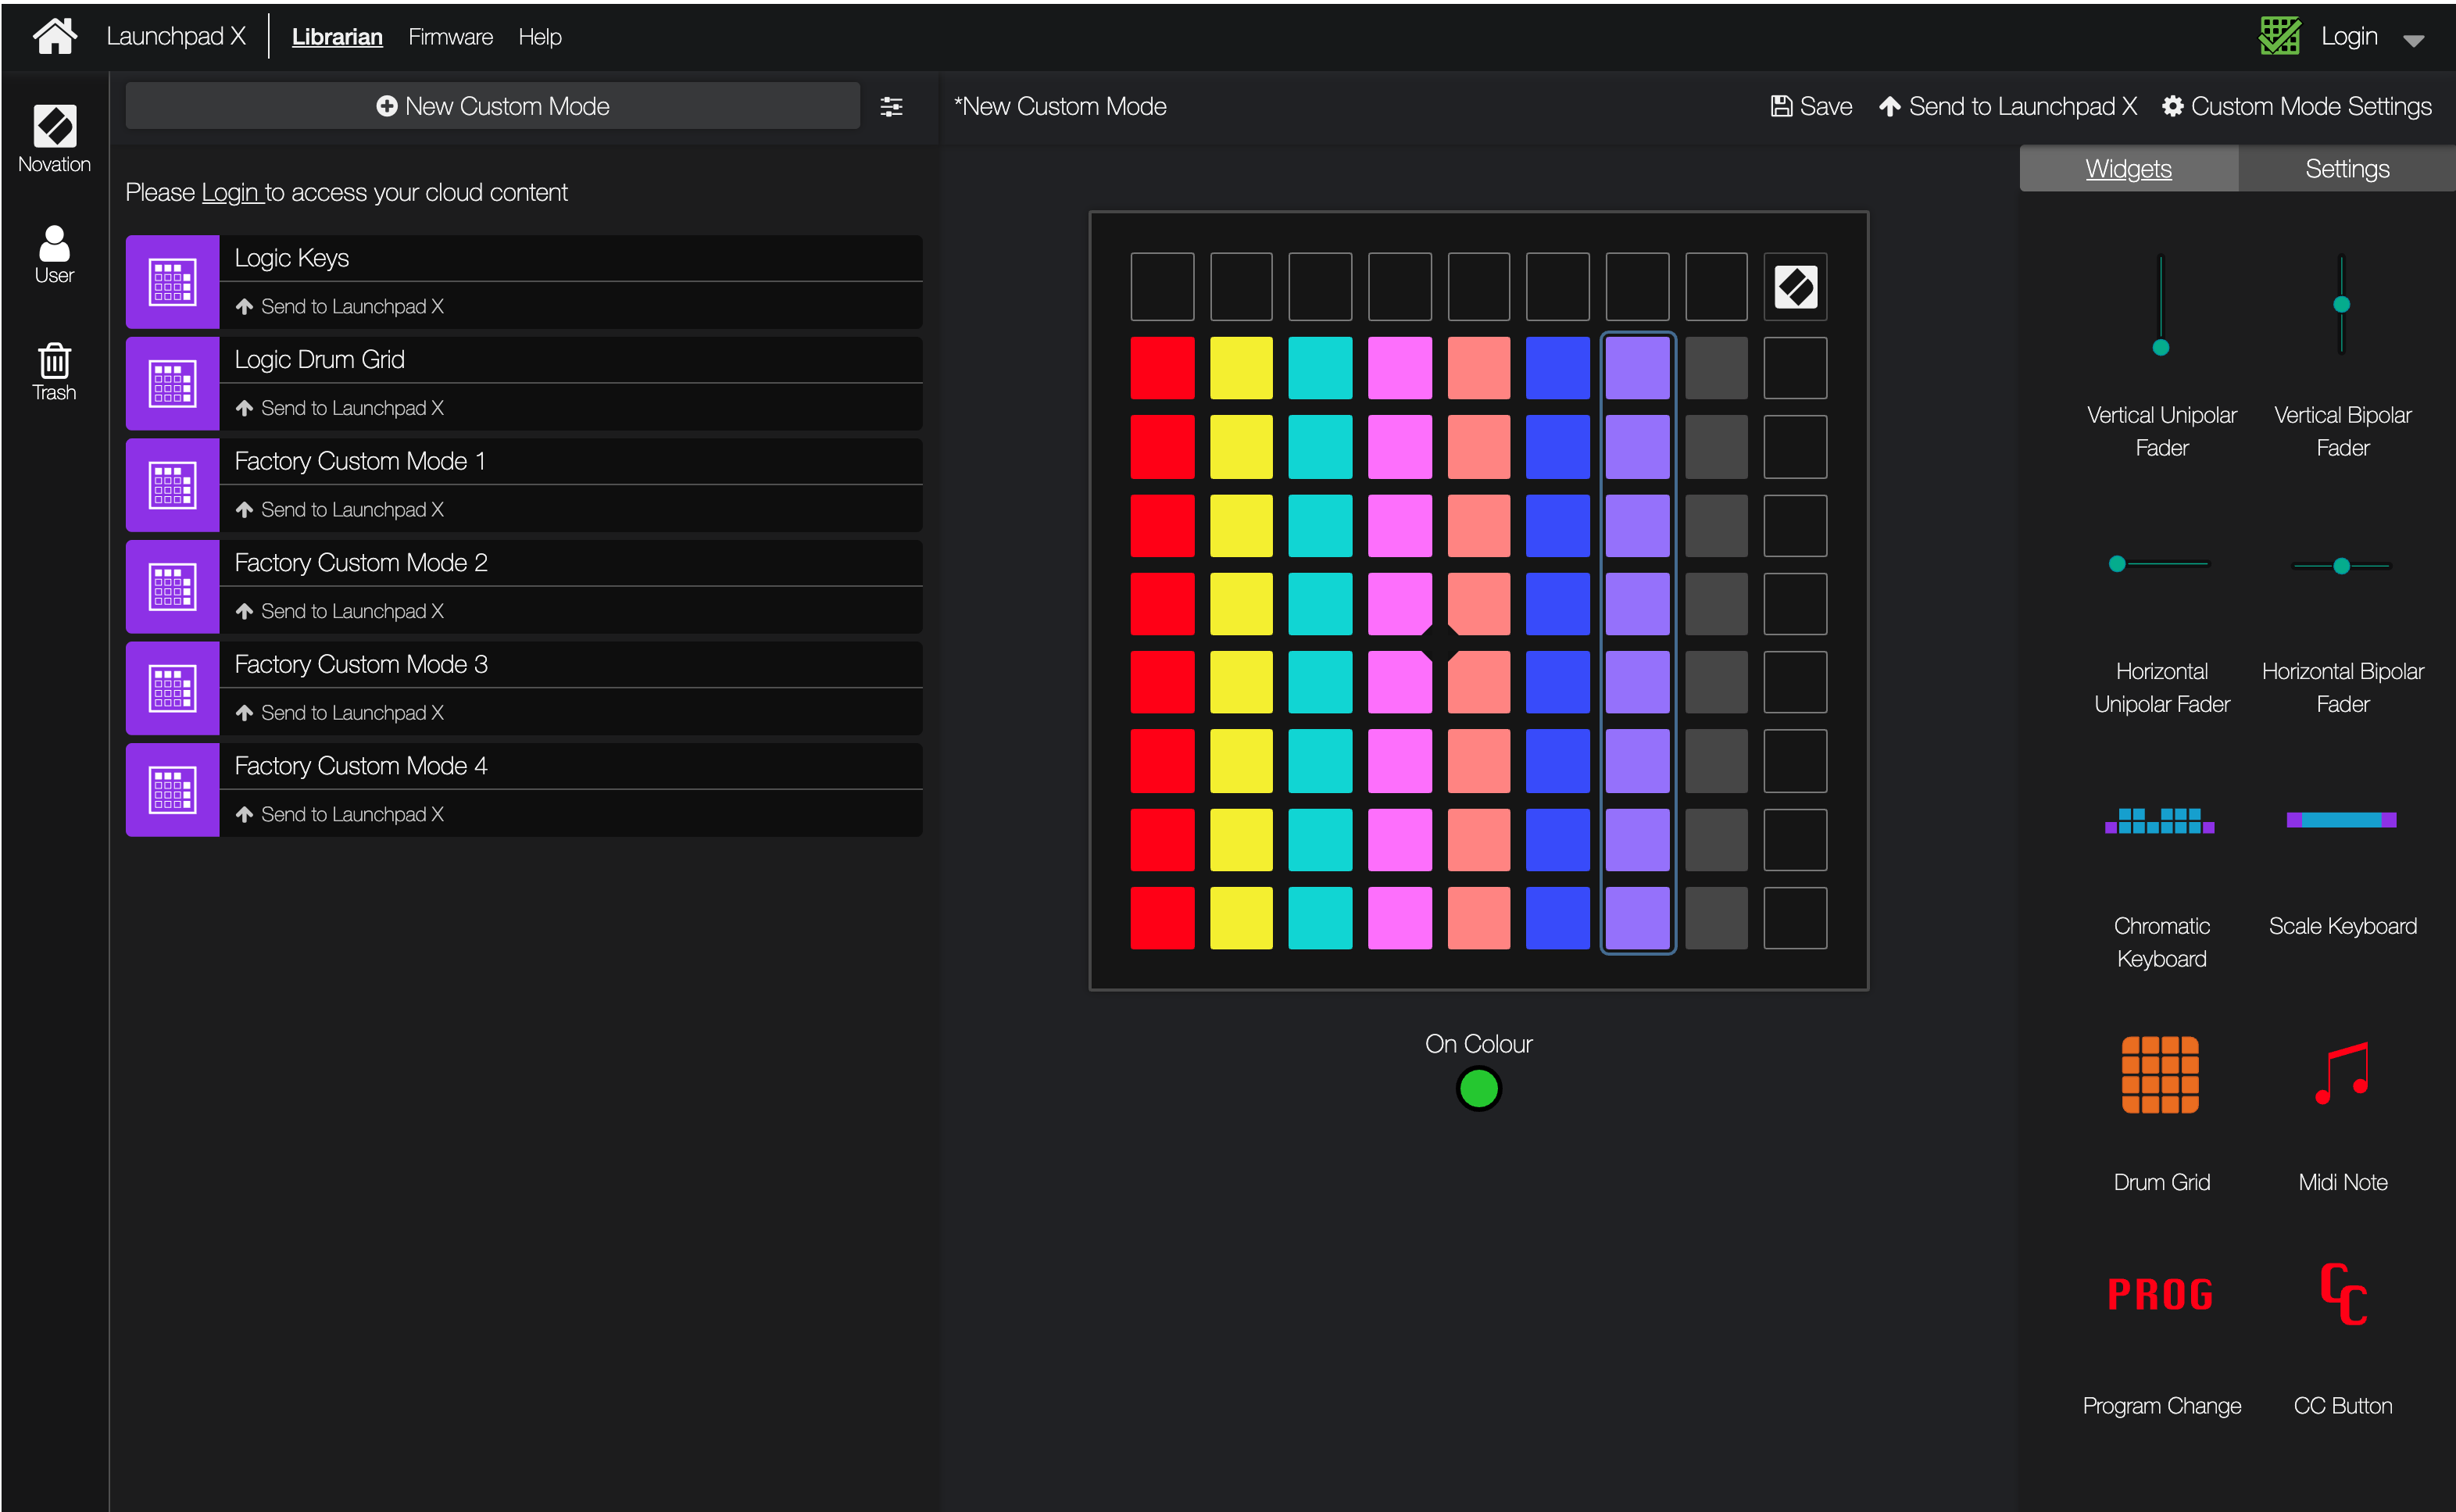Click the green On Colour swatch

(1478, 1088)
